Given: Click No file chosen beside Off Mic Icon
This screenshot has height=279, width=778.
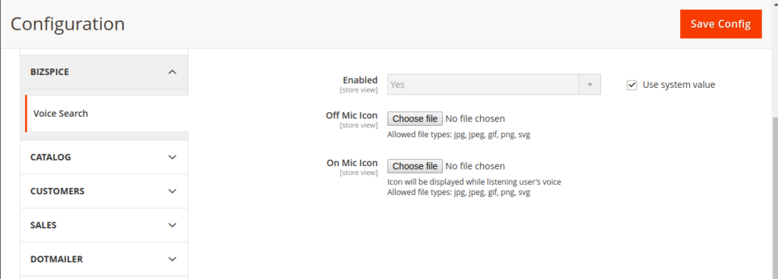Looking at the screenshot, I should point(475,119).
